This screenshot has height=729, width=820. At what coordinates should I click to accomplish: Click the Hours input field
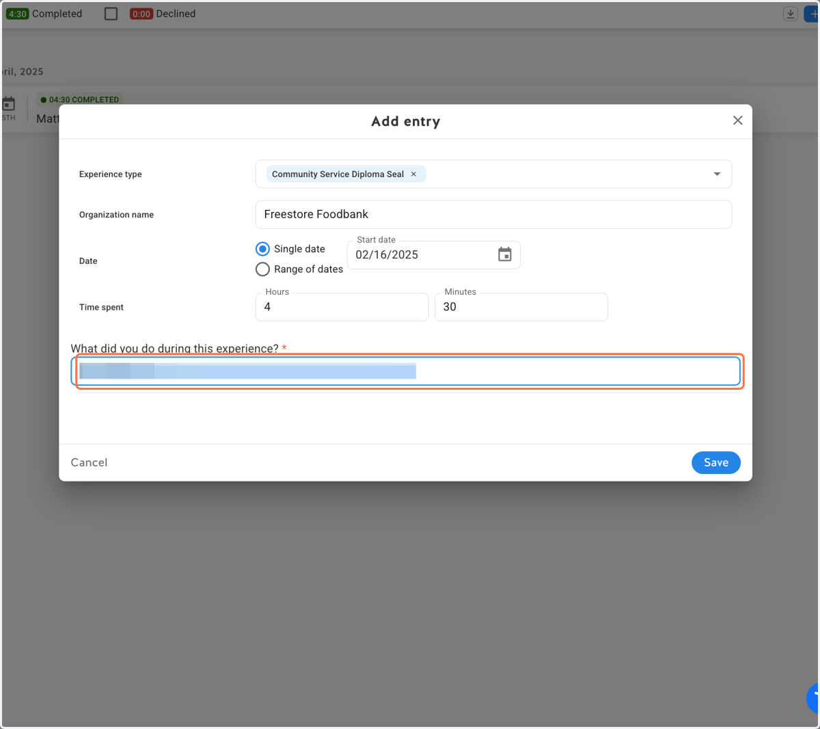[x=342, y=307]
